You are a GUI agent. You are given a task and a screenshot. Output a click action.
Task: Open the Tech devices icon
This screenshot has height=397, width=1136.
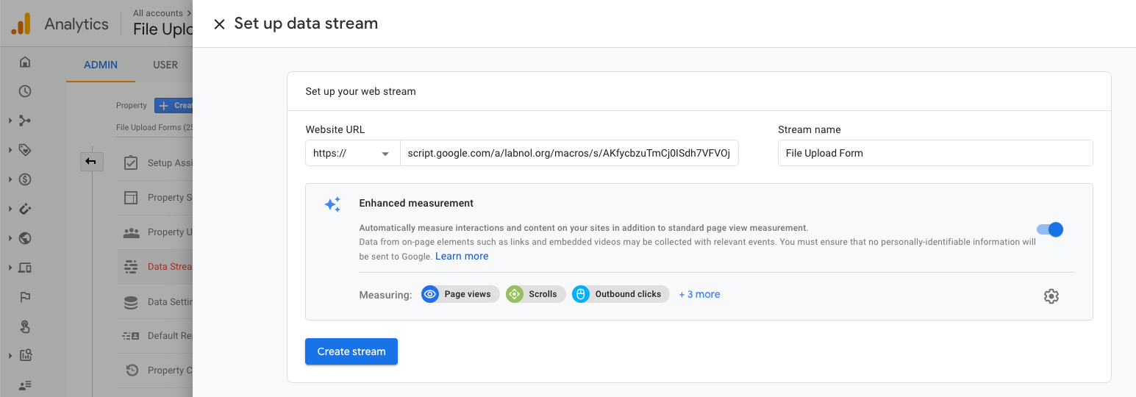(25, 268)
